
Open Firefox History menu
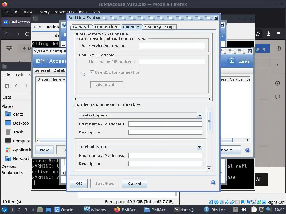pos(43,12)
